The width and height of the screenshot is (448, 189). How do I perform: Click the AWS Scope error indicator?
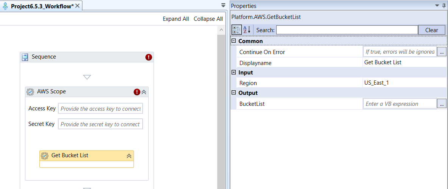[137, 92]
